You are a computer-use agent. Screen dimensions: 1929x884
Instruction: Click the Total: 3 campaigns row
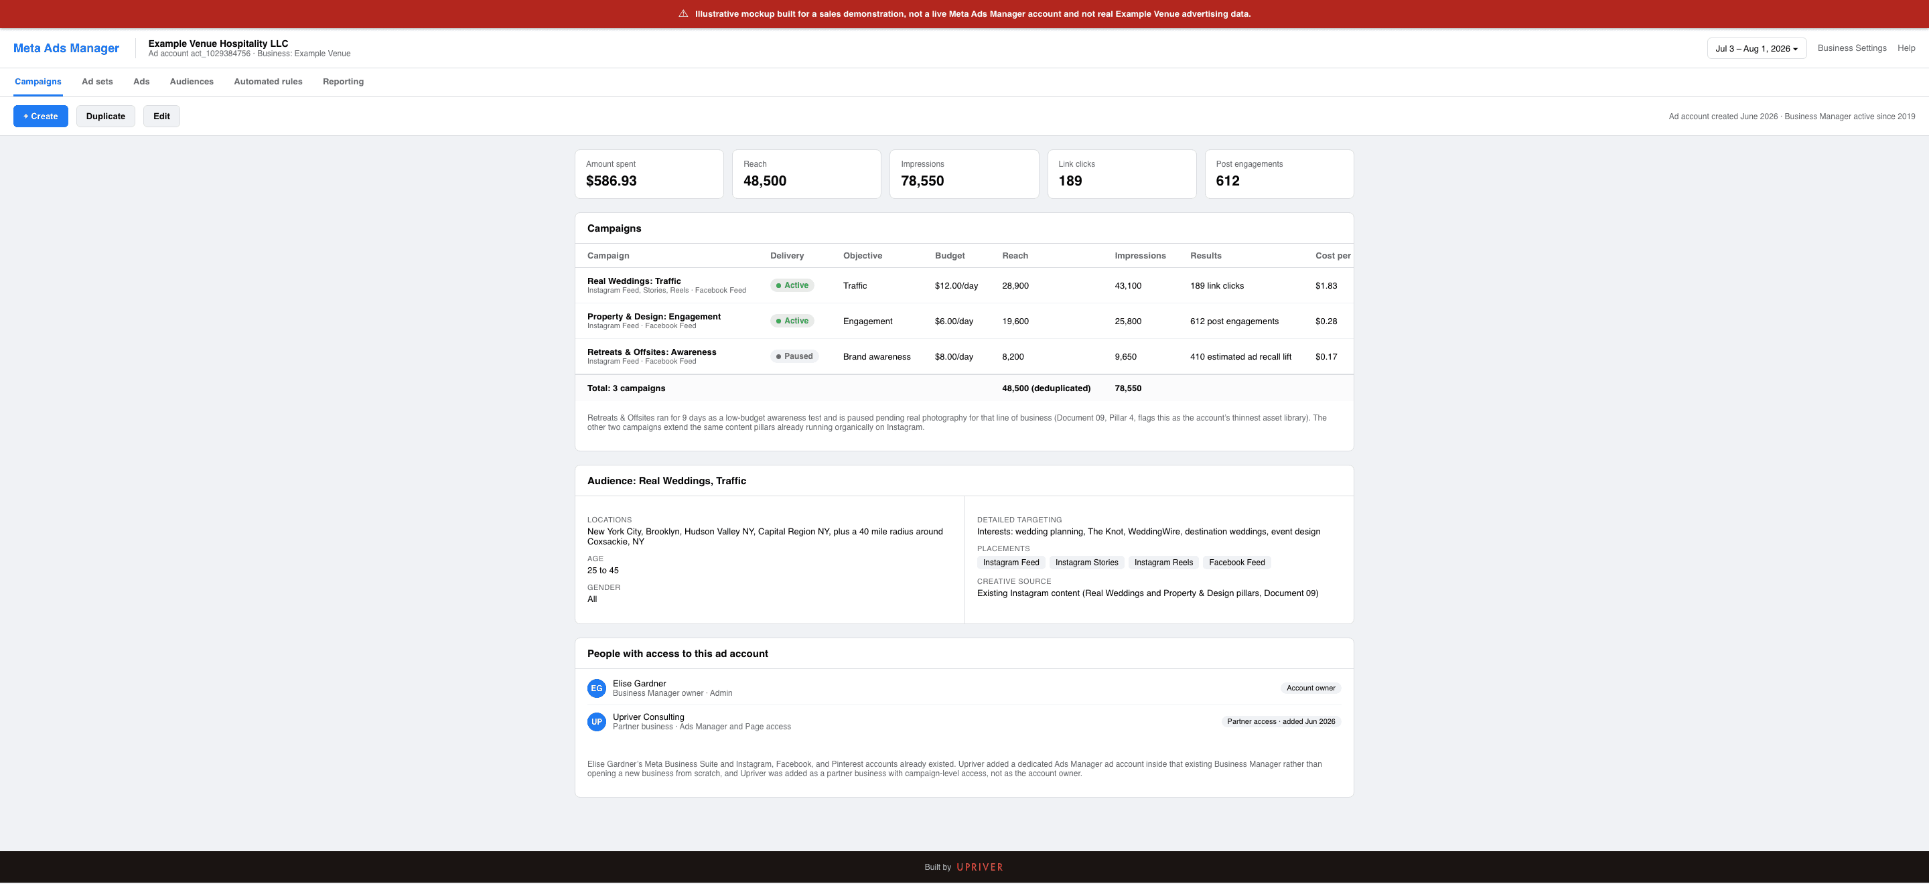tap(964, 388)
